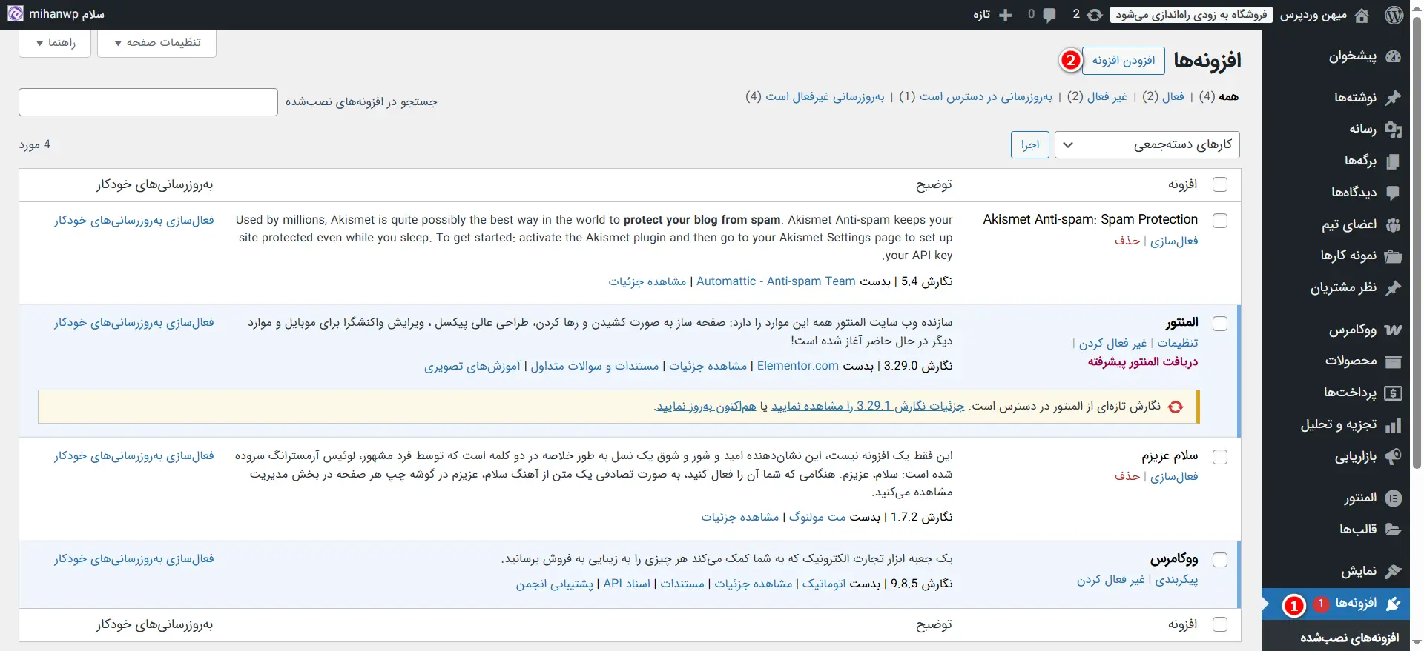
Task: Check the Akismet Anti-spam plugin checkbox
Action: point(1219,221)
